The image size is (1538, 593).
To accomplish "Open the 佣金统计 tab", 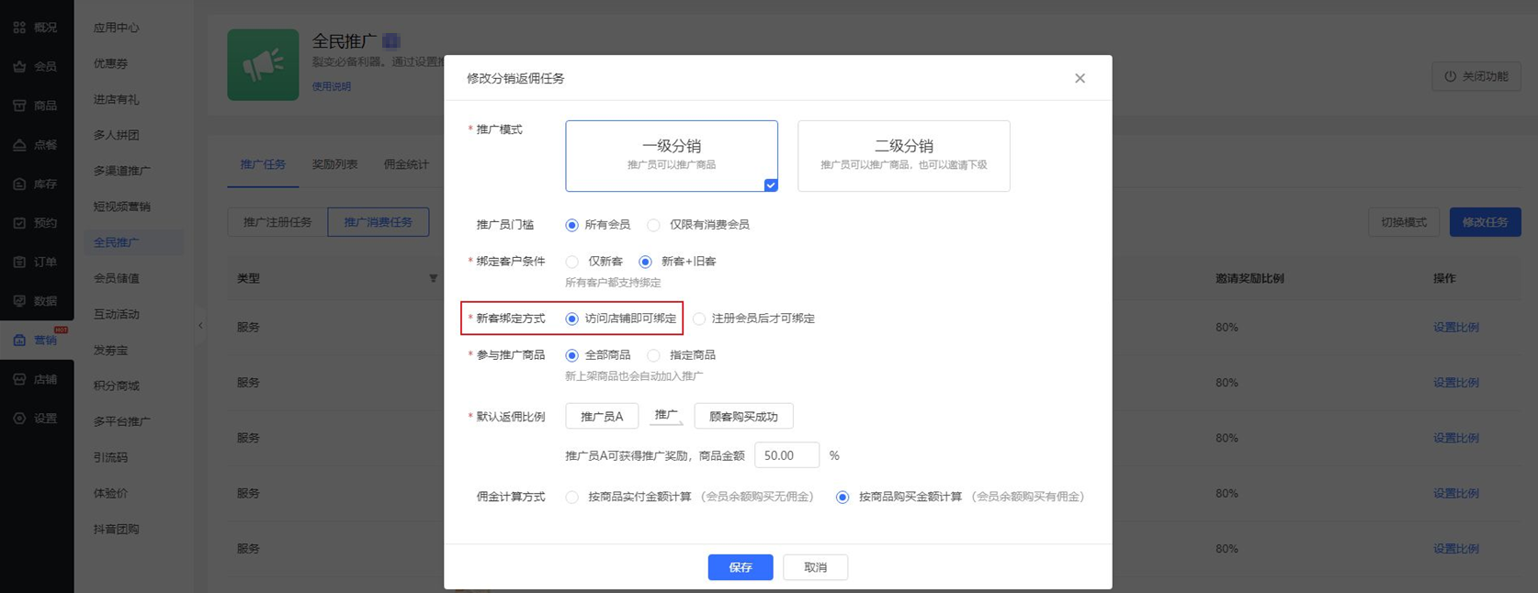I will pyautogui.click(x=405, y=164).
